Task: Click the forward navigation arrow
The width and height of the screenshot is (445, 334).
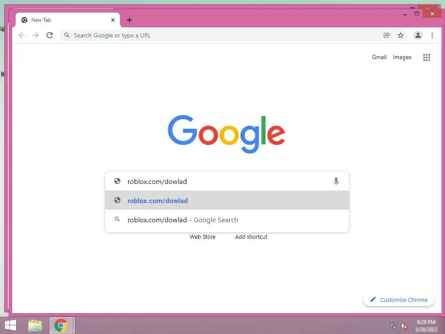Action: [x=36, y=35]
